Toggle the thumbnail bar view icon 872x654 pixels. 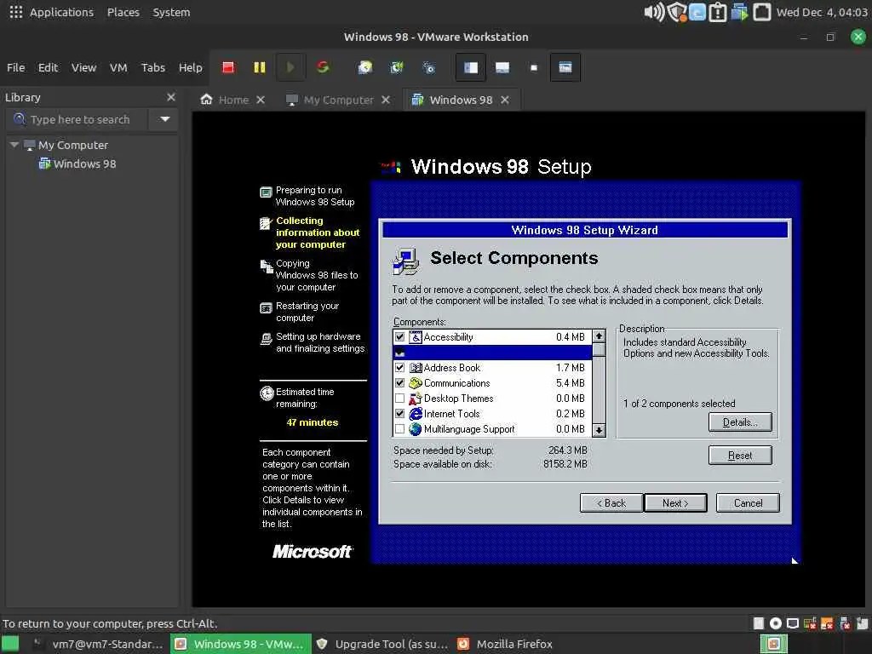pyautogui.click(x=502, y=67)
